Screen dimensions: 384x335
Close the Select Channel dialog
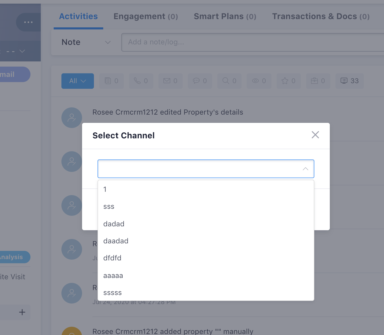315,135
